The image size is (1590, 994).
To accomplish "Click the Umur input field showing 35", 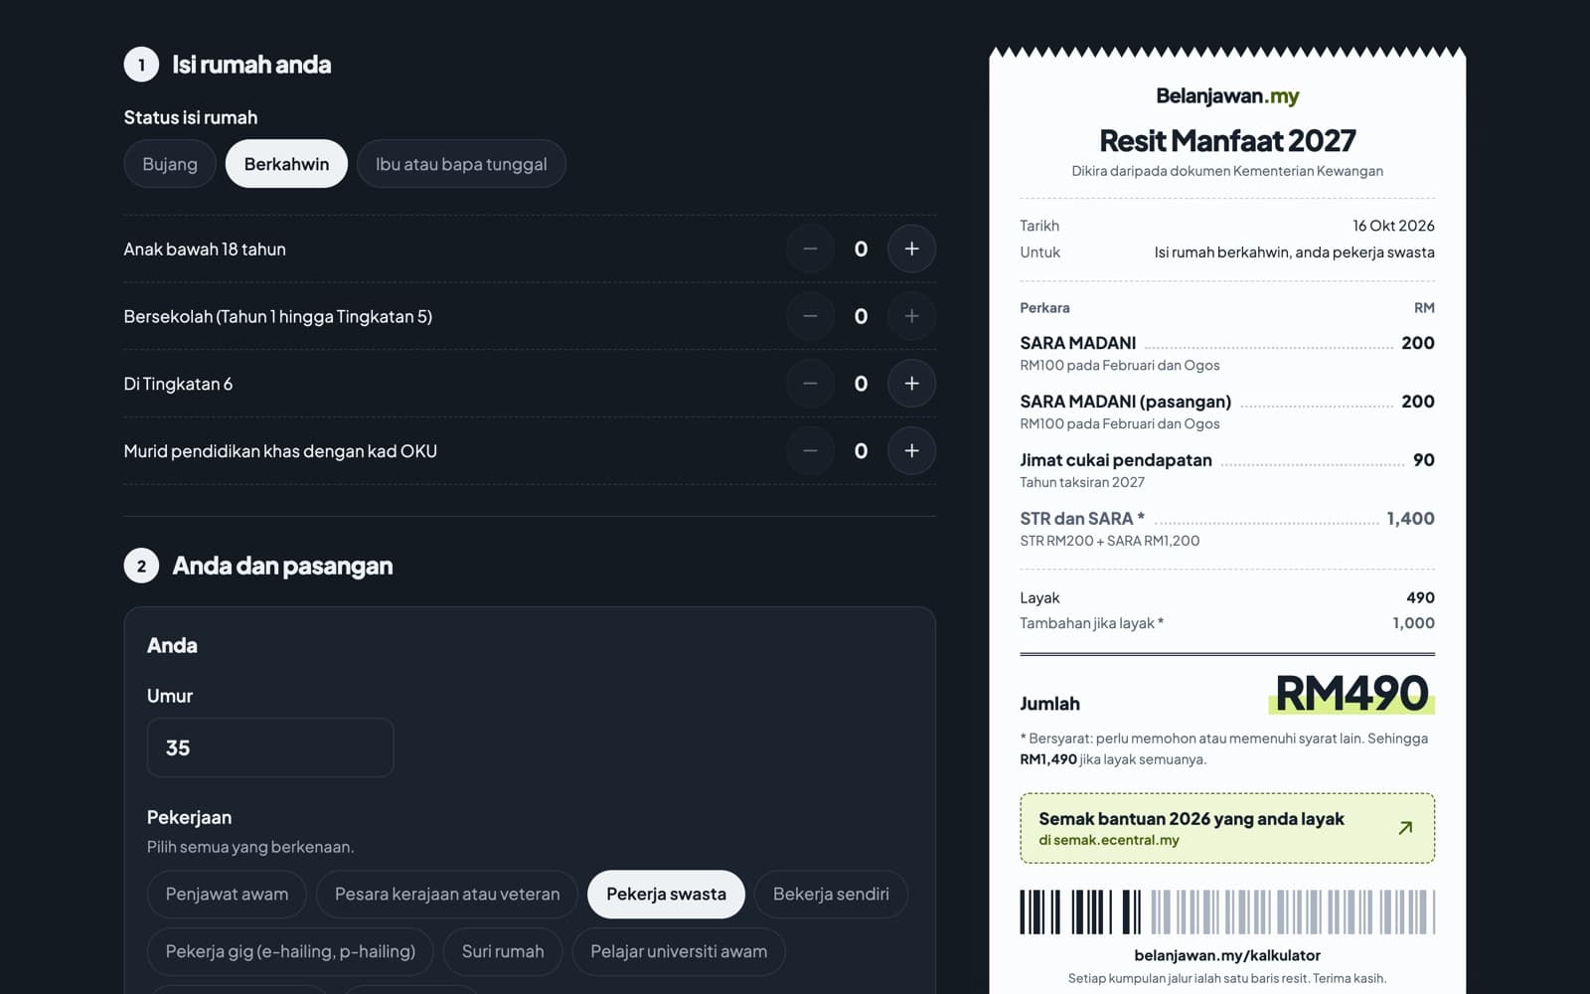I will [270, 747].
